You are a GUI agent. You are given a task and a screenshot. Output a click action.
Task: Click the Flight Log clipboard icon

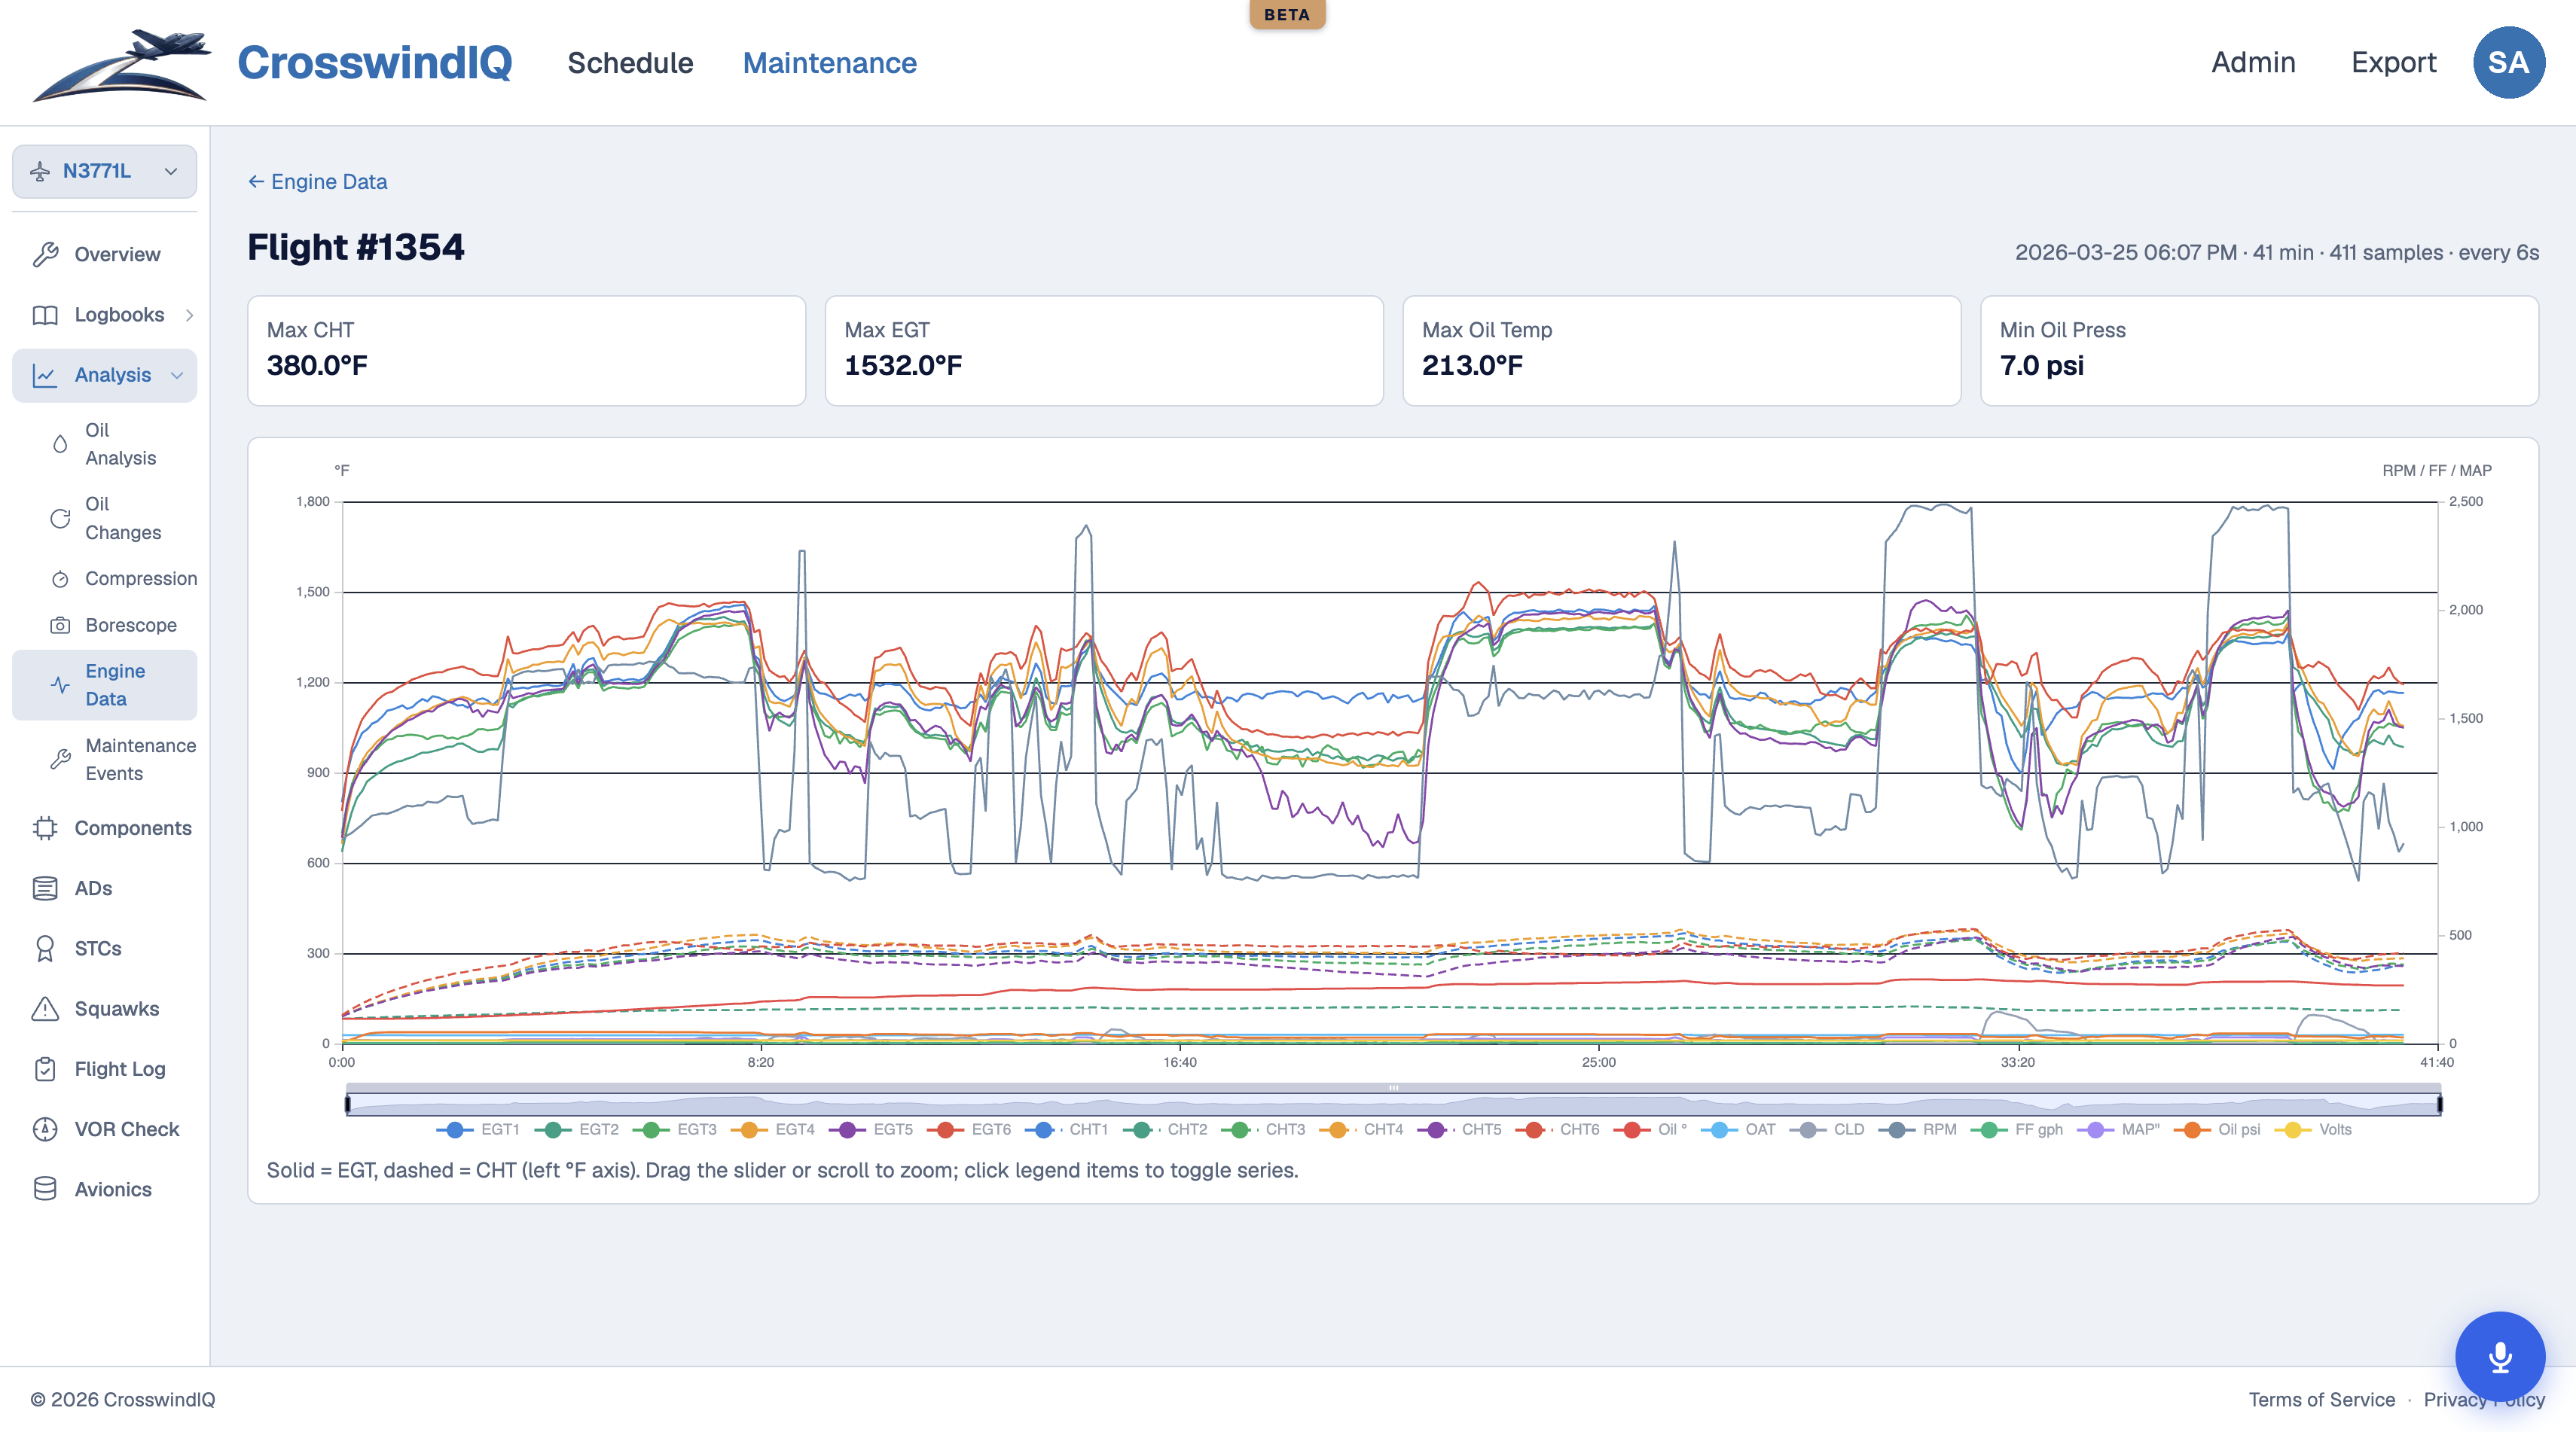pyautogui.click(x=45, y=1068)
